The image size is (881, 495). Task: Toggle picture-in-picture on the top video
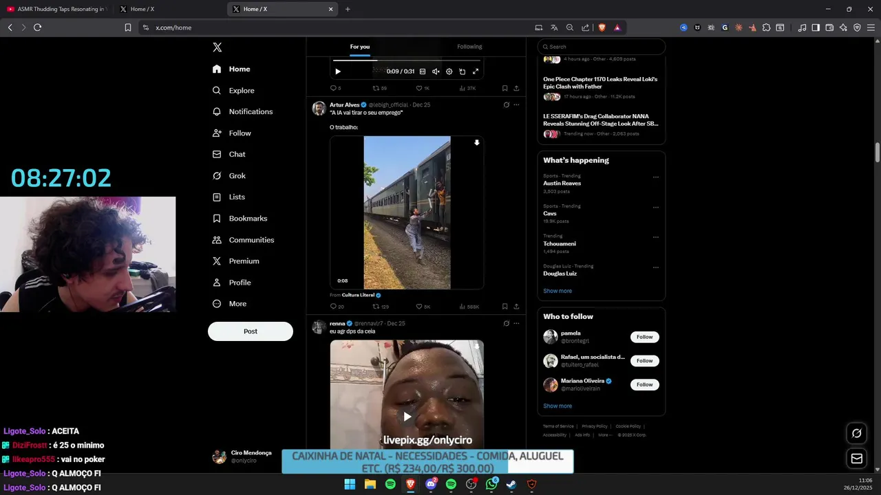[x=462, y=71]
